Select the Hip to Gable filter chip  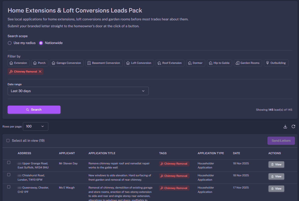coord(219,63)
